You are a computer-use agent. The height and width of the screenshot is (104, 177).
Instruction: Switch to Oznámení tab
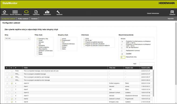(34, 19)
